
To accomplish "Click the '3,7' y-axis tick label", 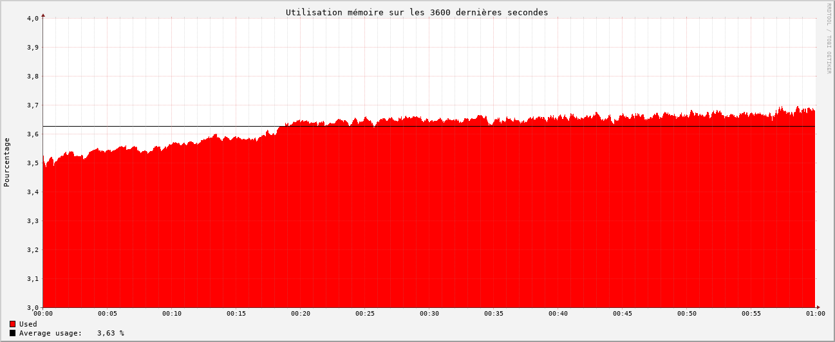I will [x=33, y=105].
